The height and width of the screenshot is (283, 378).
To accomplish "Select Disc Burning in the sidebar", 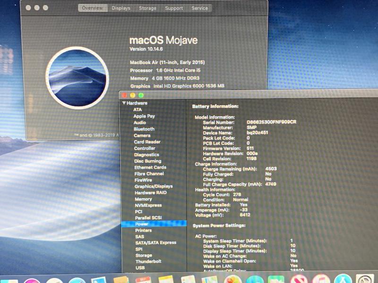I will point(148,161).
